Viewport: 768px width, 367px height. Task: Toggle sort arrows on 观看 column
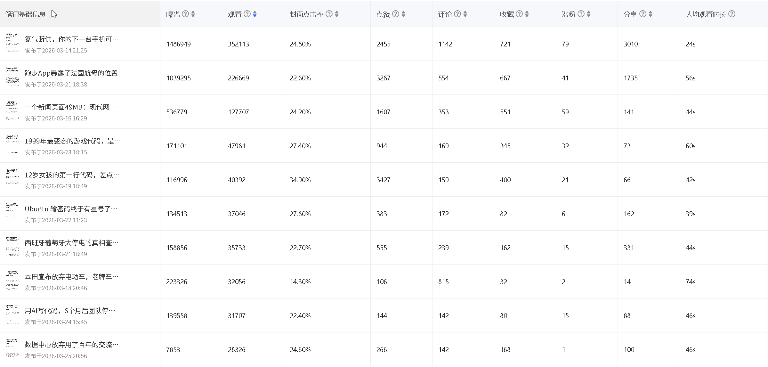[255, 14]
